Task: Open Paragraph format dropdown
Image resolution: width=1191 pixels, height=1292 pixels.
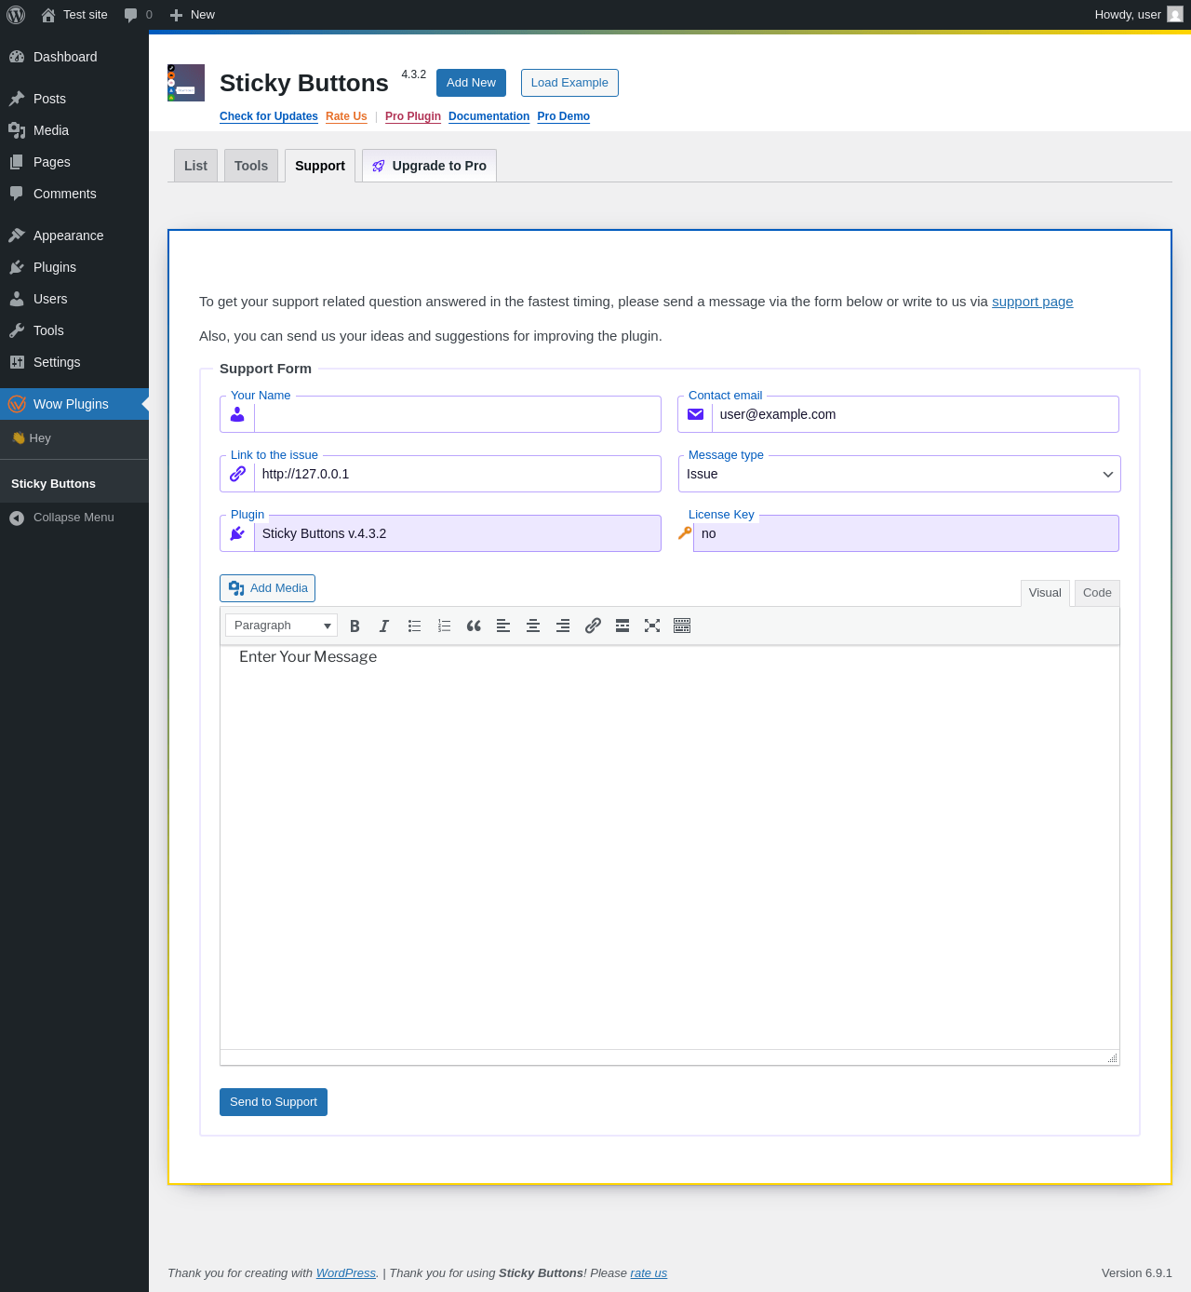Action: [x=281, y=626]
